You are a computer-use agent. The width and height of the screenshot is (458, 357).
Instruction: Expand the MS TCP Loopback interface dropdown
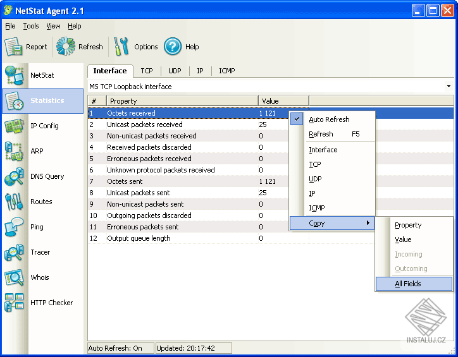(x=449, y=87)
